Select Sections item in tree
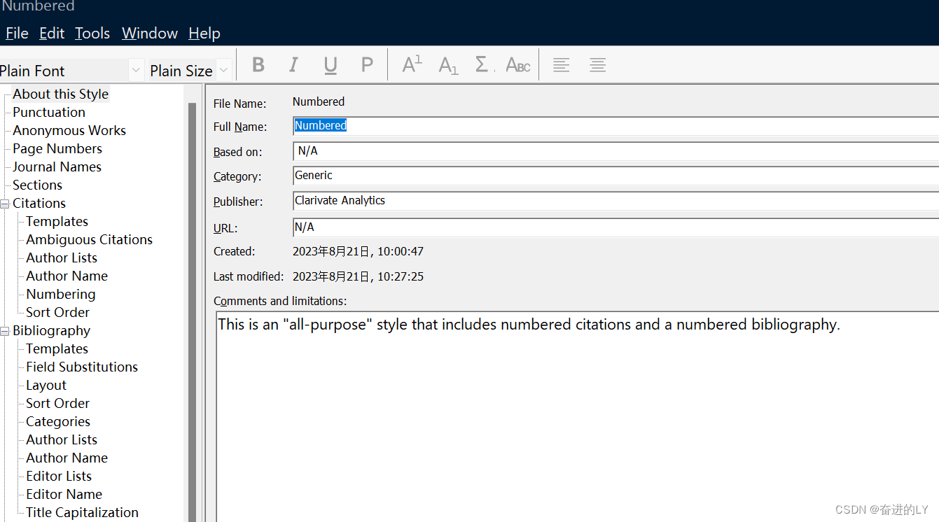This screenshot has width=939, height=522. point(37,185)
